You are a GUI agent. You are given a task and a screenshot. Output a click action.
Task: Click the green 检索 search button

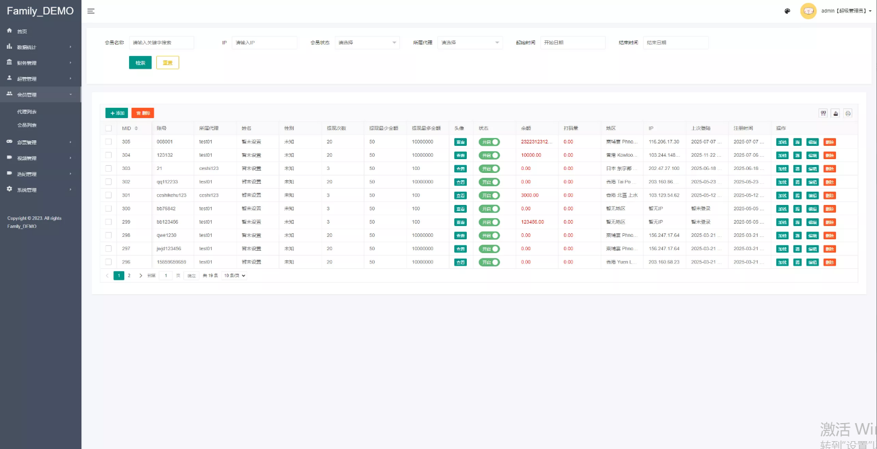coord(140,63)
